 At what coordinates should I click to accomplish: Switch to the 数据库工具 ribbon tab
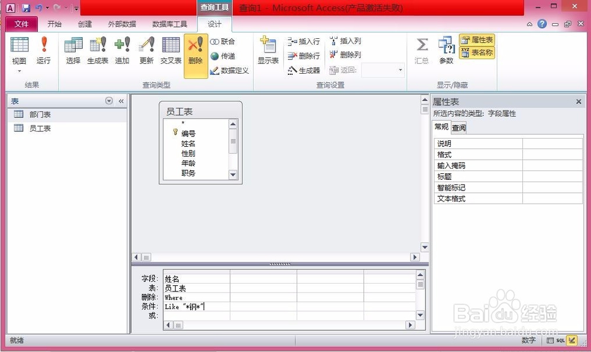tap(170, 24)
